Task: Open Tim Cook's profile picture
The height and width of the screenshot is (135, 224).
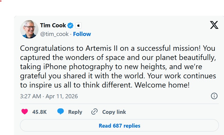Action: (29, 29)
